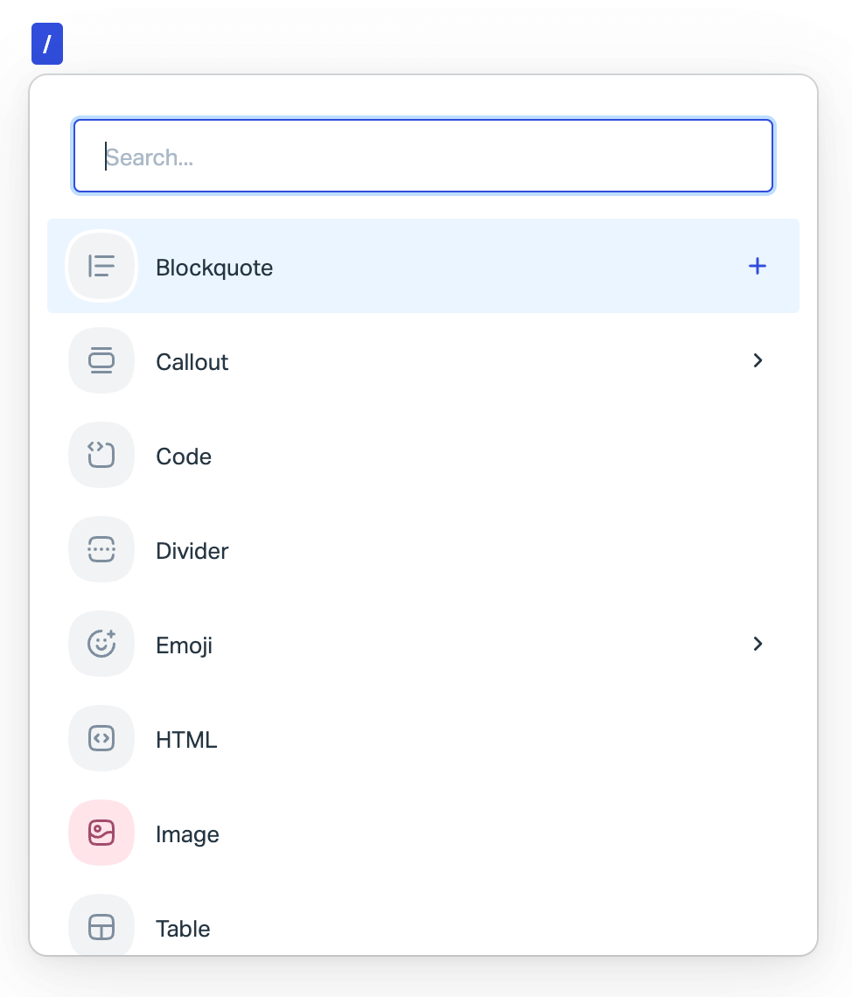852x997 pixels.
Task: Expand the Callout submenu chevron
Action: coord(758,360)
